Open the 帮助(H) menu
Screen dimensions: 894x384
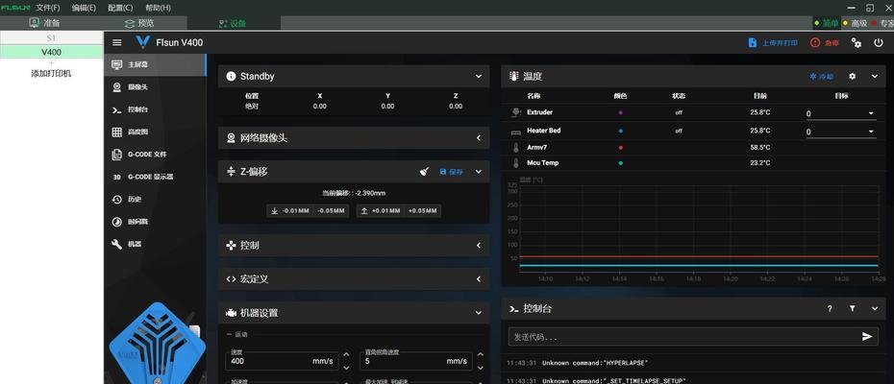(158, 8)
